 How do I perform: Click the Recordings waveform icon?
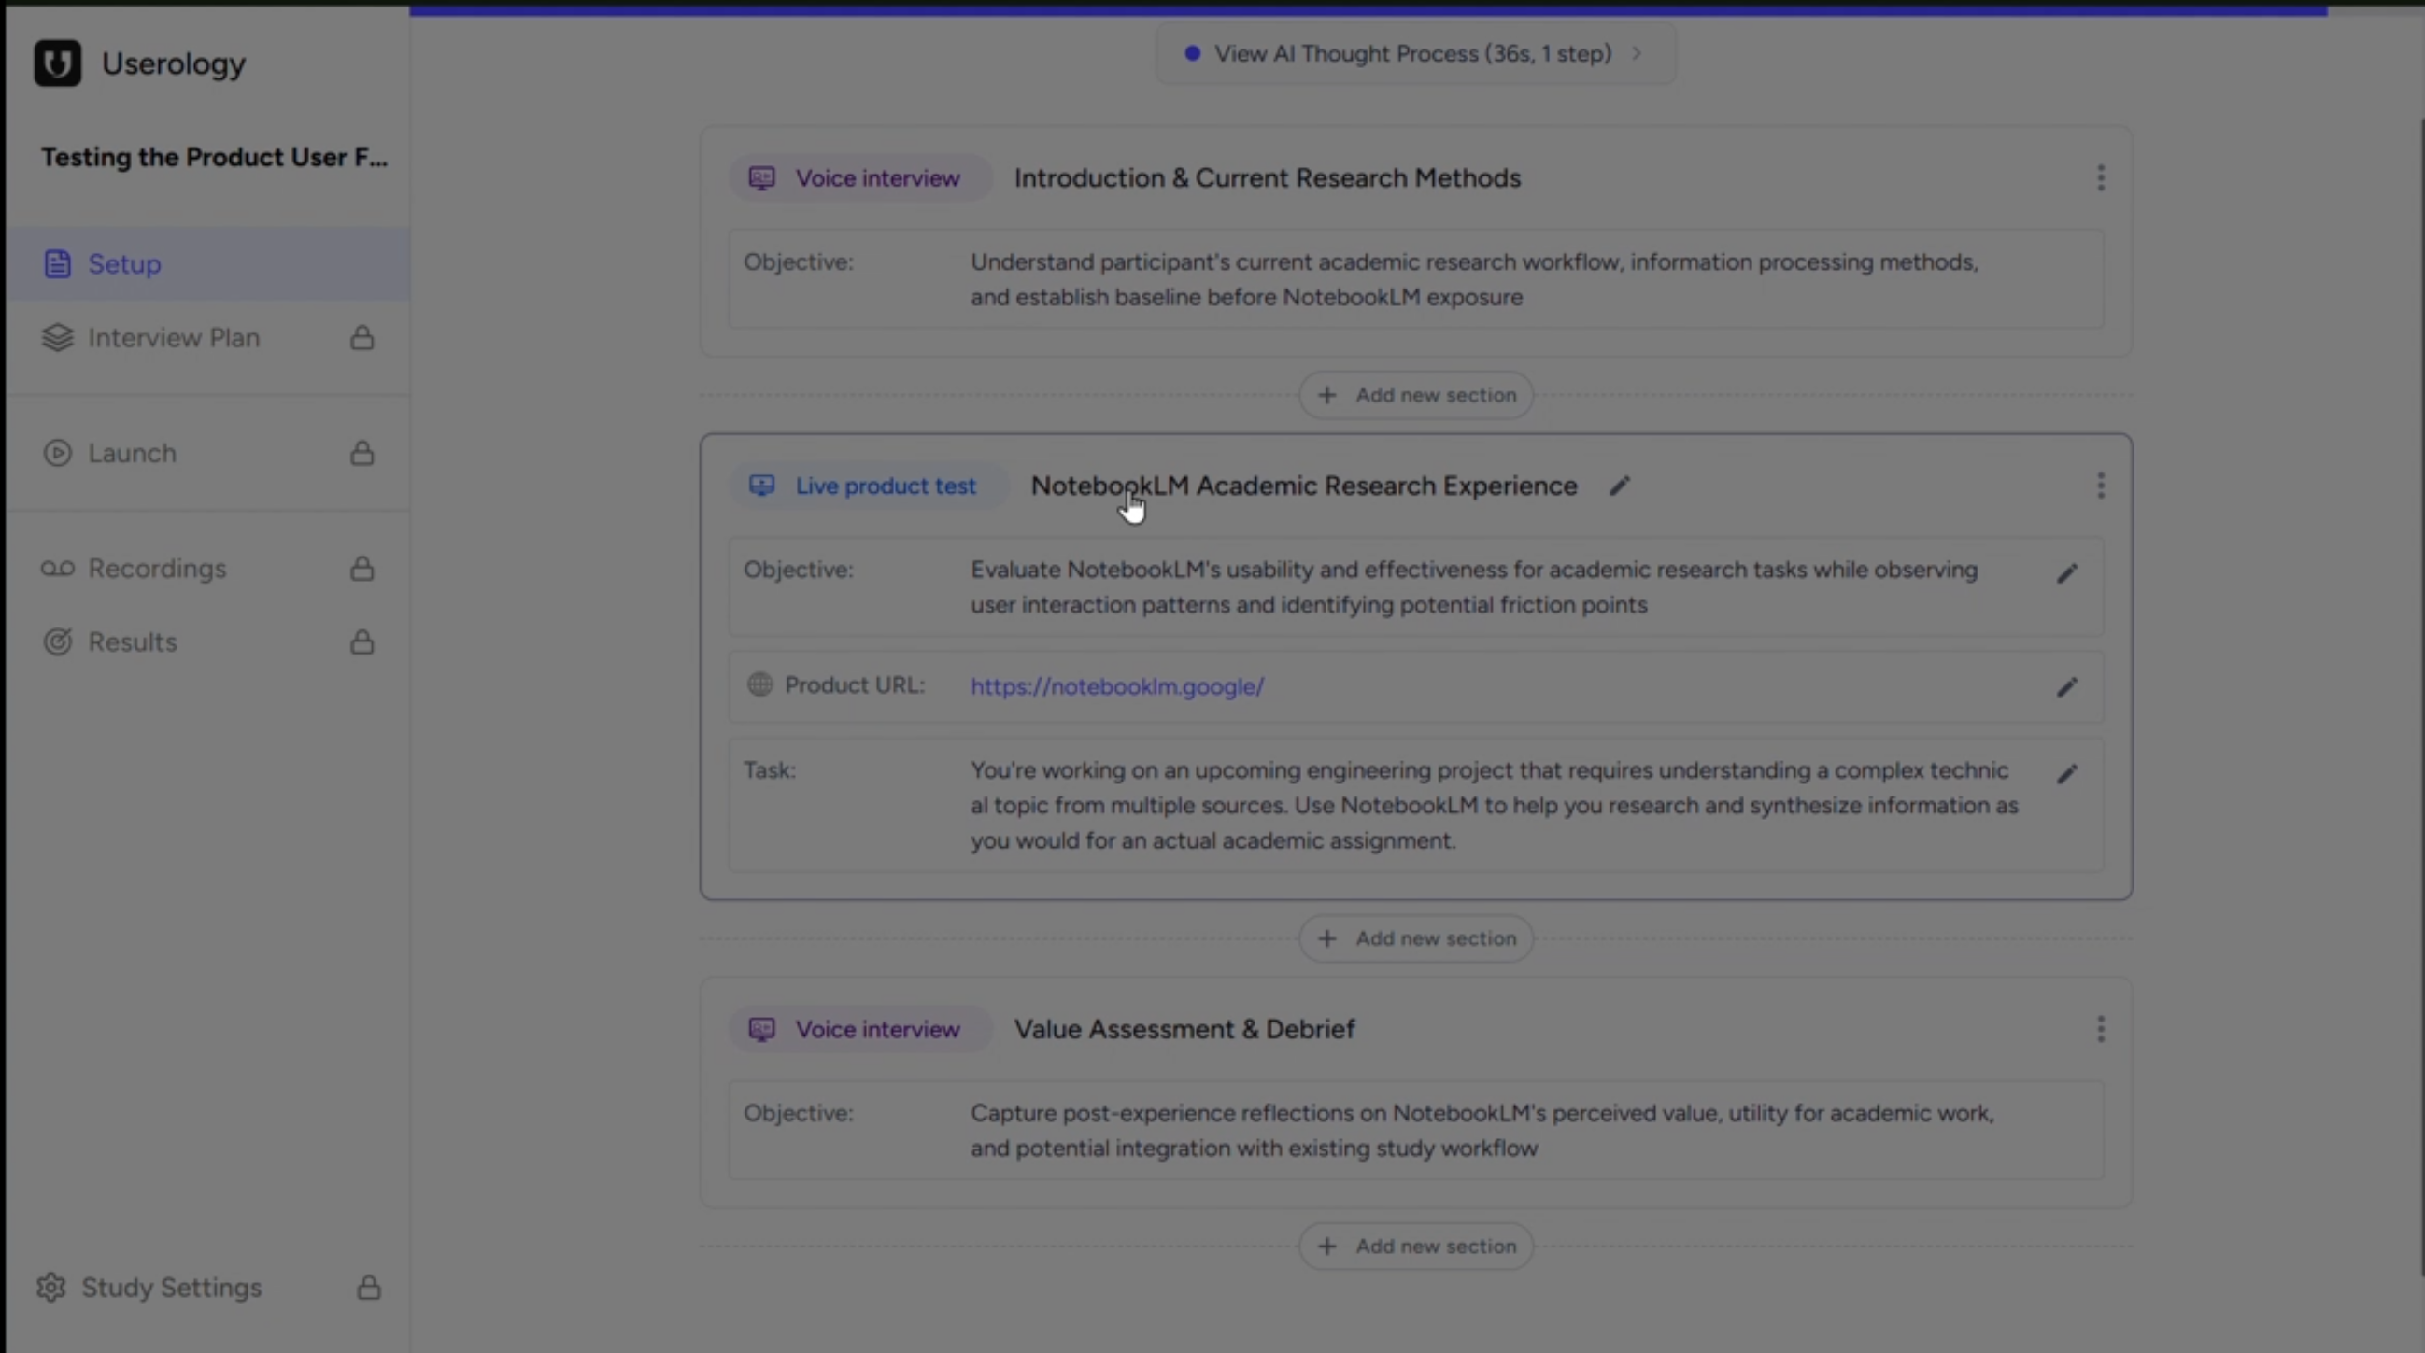click(58, 569)
